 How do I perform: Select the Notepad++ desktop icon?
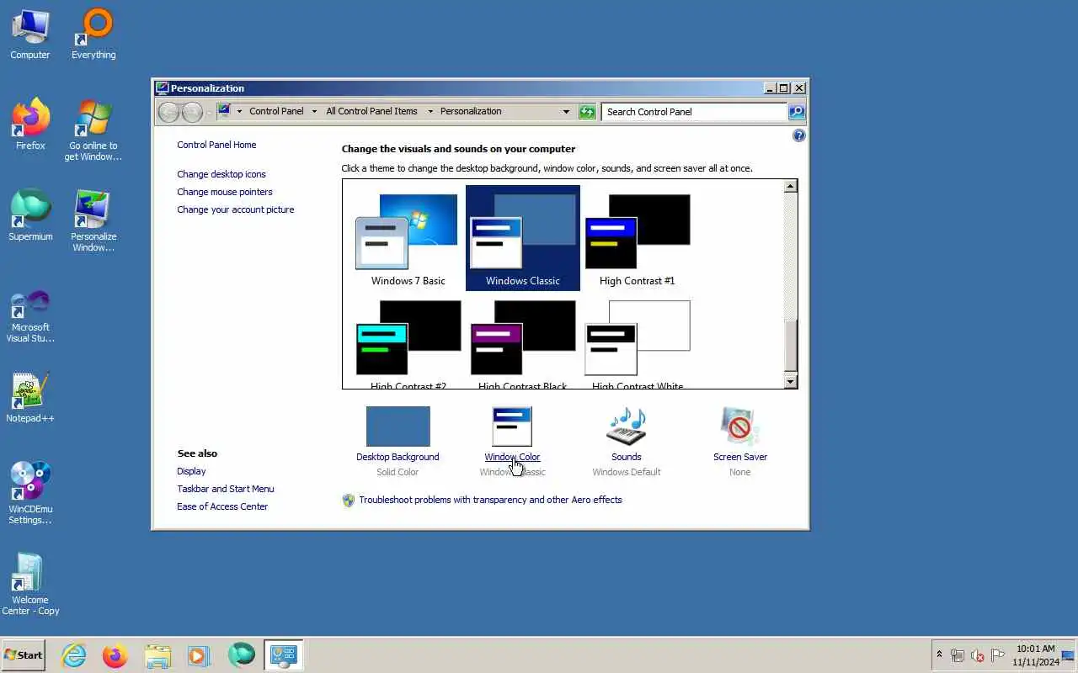click(30, 398)
